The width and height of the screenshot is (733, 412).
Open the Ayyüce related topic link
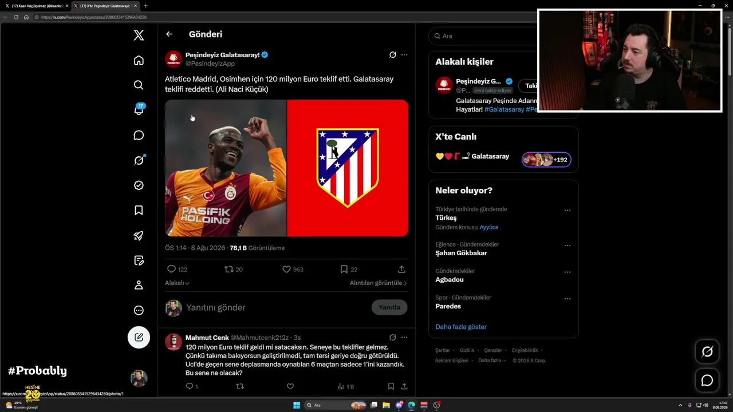(489, 227)
